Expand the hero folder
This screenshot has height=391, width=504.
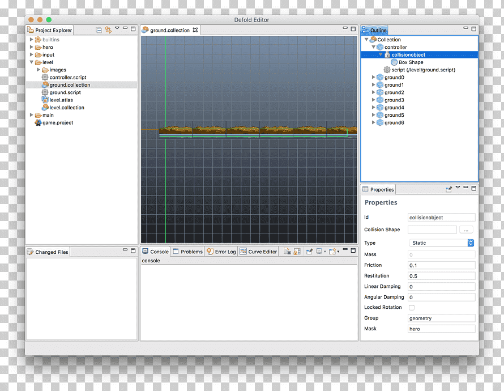(x=32, y=47)
